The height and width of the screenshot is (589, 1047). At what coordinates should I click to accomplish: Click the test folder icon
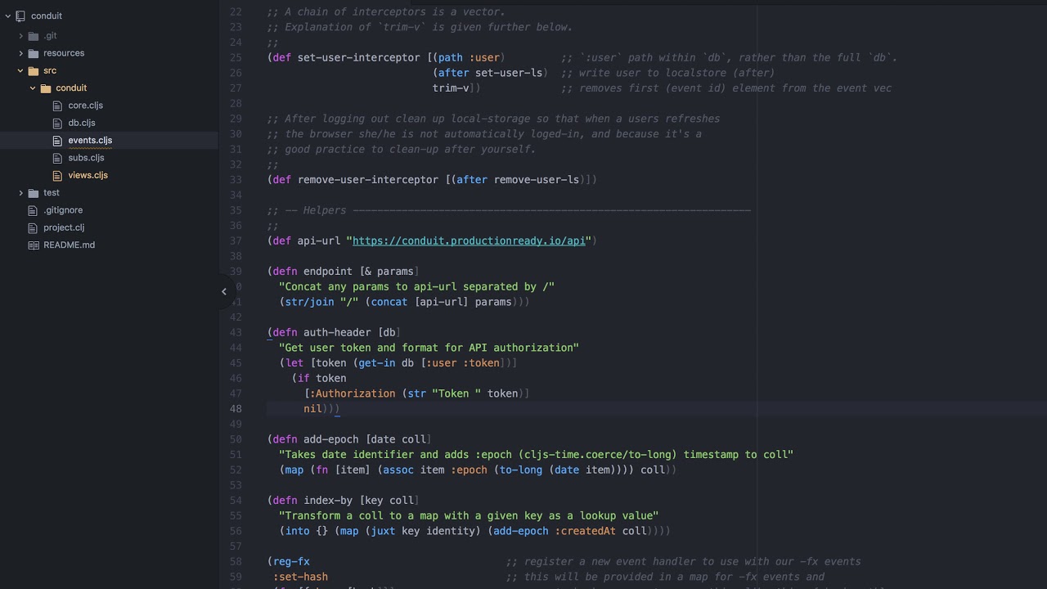point(34,193)
